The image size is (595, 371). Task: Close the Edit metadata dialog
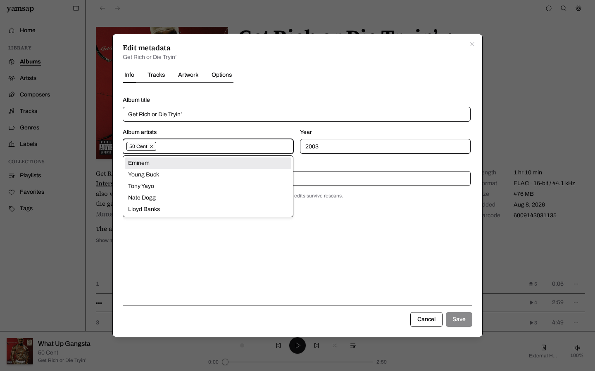pyautogui.click(x=472, y=44)
